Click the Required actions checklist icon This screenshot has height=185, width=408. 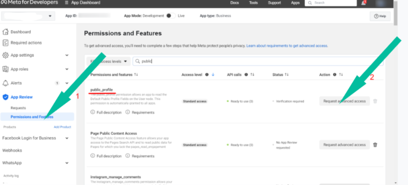pyautogui.click(x=5, y=43)
